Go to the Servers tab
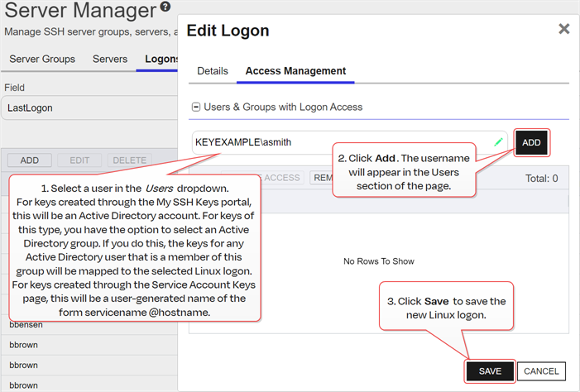Image resolution: width=580 pixels, height=392 pixels. pyautogui.click(x=110, y=59)
